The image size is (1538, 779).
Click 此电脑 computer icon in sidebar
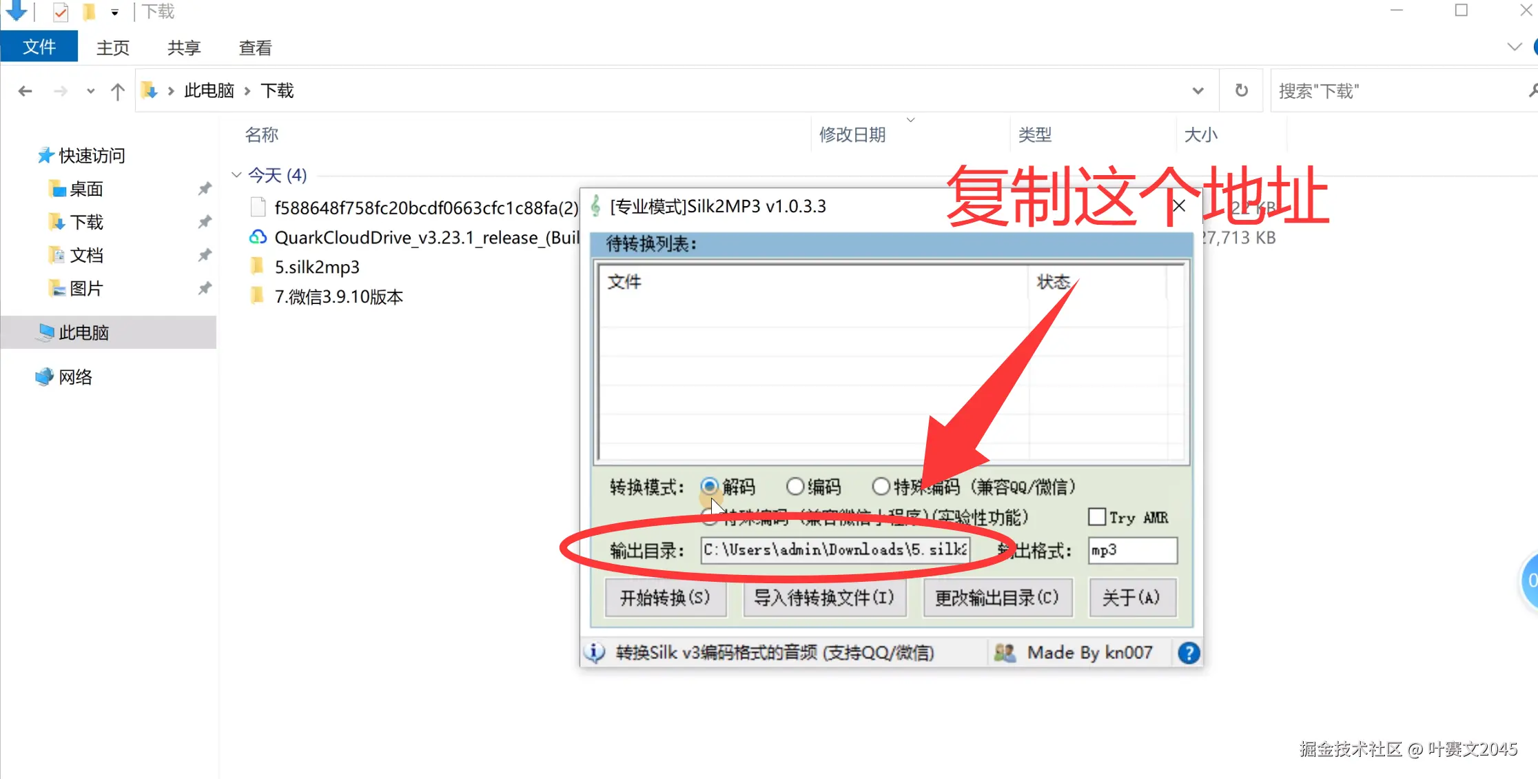46,332
